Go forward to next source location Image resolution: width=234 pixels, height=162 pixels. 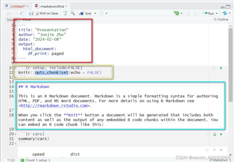coord(13,13)
